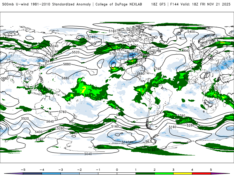Screen dimensions: 234x175
Task: Click the "5760" contour label in the North Atlantic
Action: 157,69
